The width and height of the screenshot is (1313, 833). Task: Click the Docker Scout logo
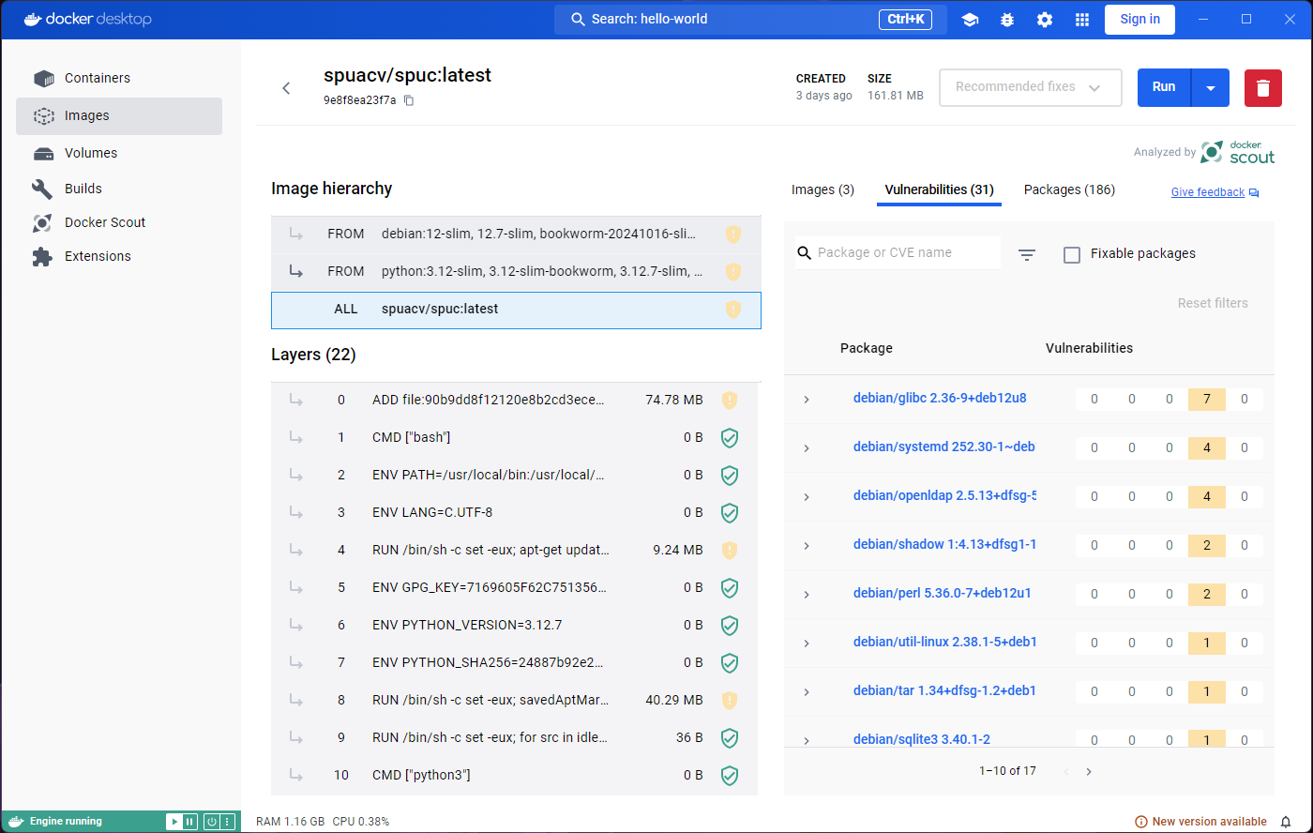pyautogui.click(x=1238, y=152)
